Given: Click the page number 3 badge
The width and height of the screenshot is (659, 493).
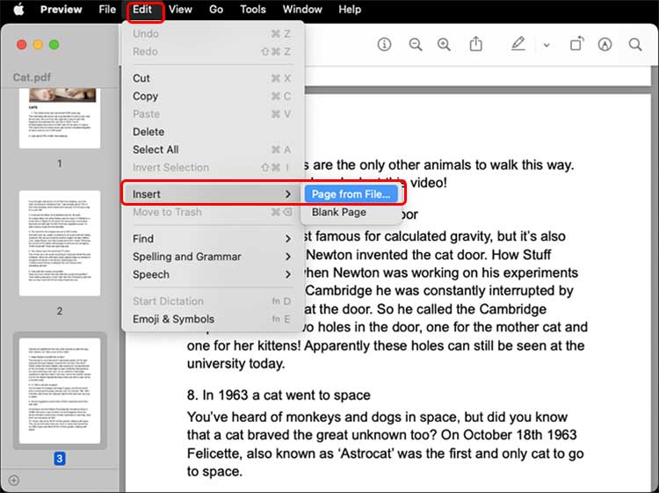Looking at the screenshot, I should (x=59, y=459).
